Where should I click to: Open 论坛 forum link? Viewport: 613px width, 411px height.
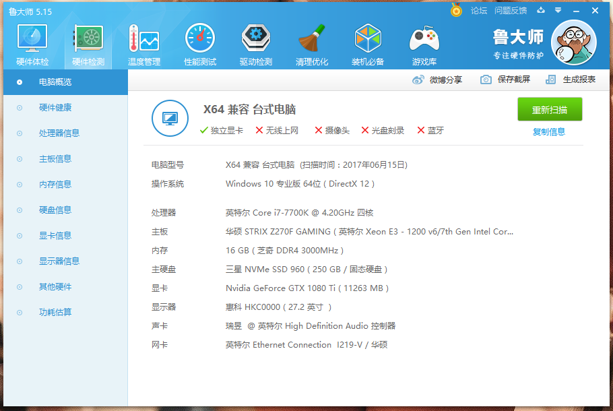tap(479, 11)
